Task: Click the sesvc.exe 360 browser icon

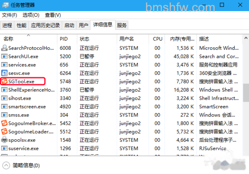Action: [4, 73]
